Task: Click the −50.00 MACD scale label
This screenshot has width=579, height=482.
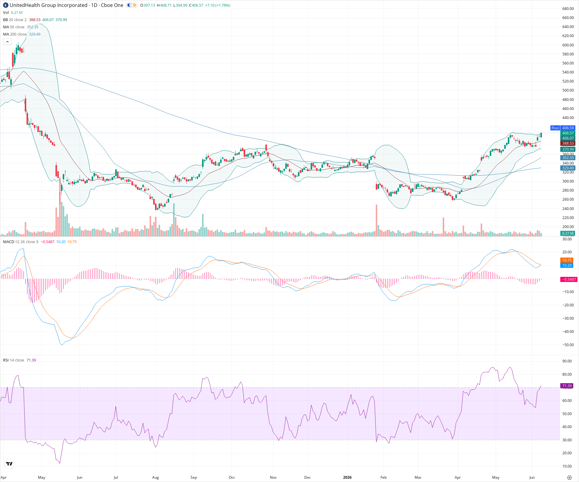Action: pyautogui.click(x=568, y=345)
